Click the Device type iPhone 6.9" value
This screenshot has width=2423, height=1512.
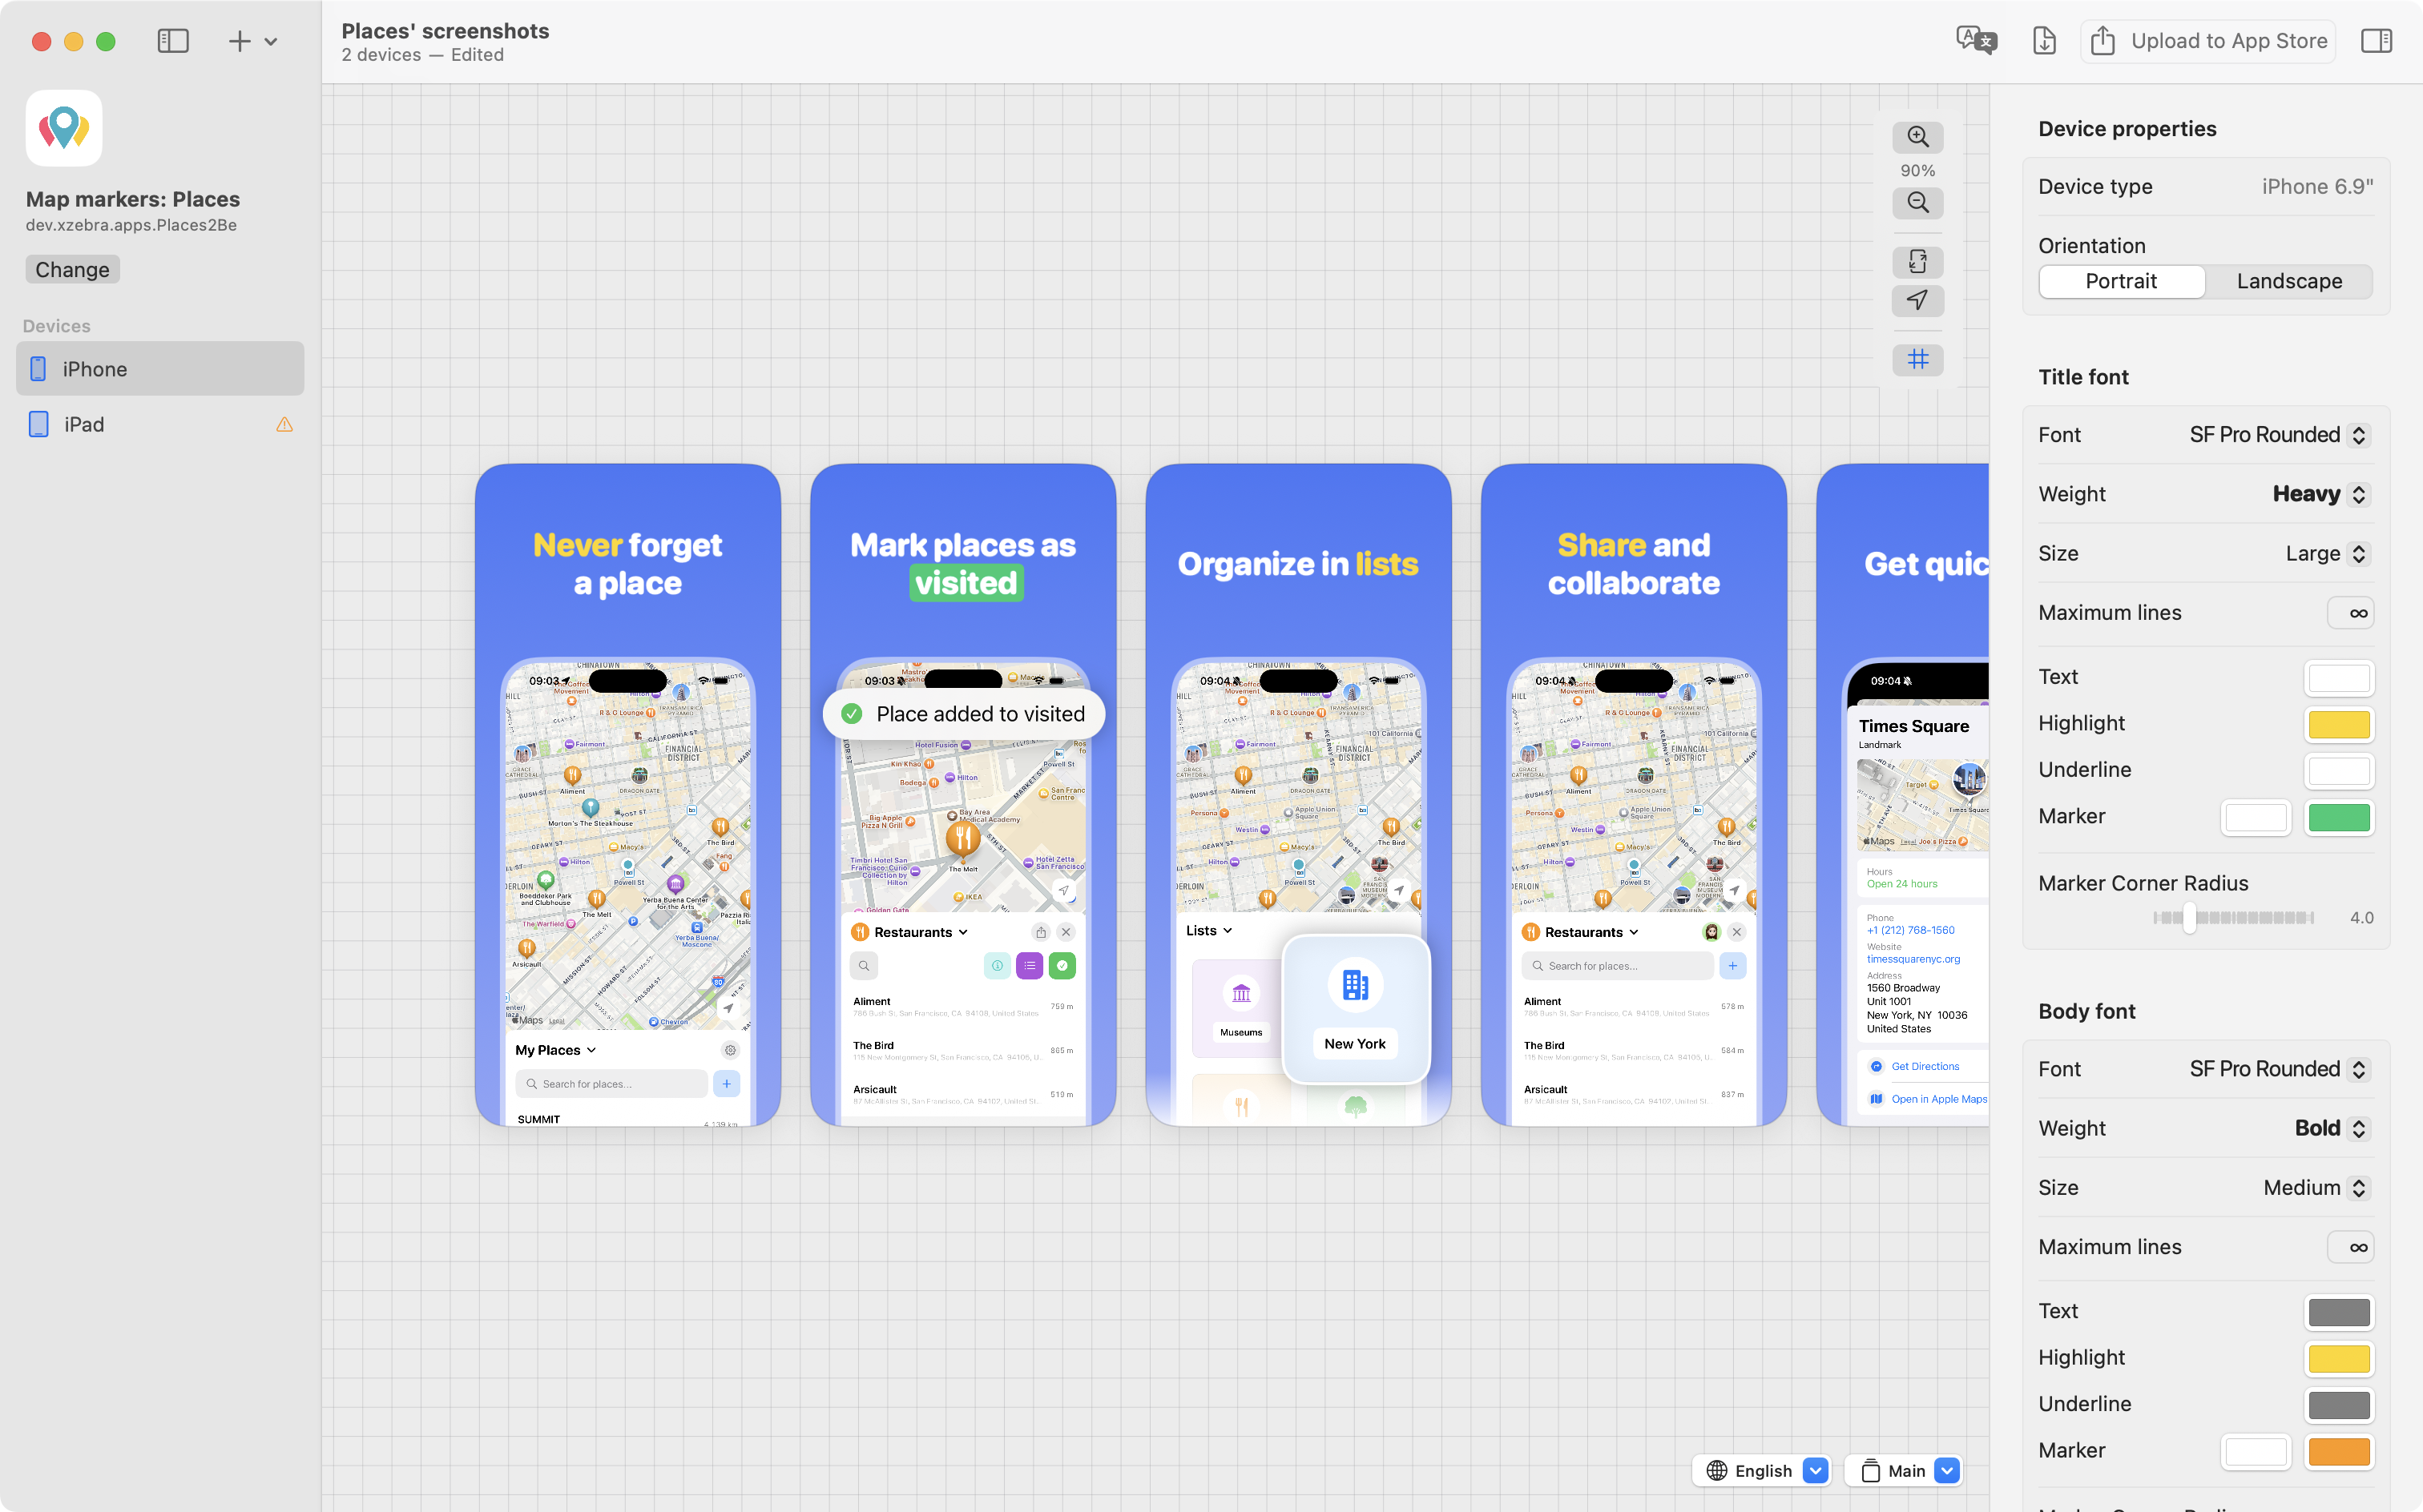(2317, 187)
